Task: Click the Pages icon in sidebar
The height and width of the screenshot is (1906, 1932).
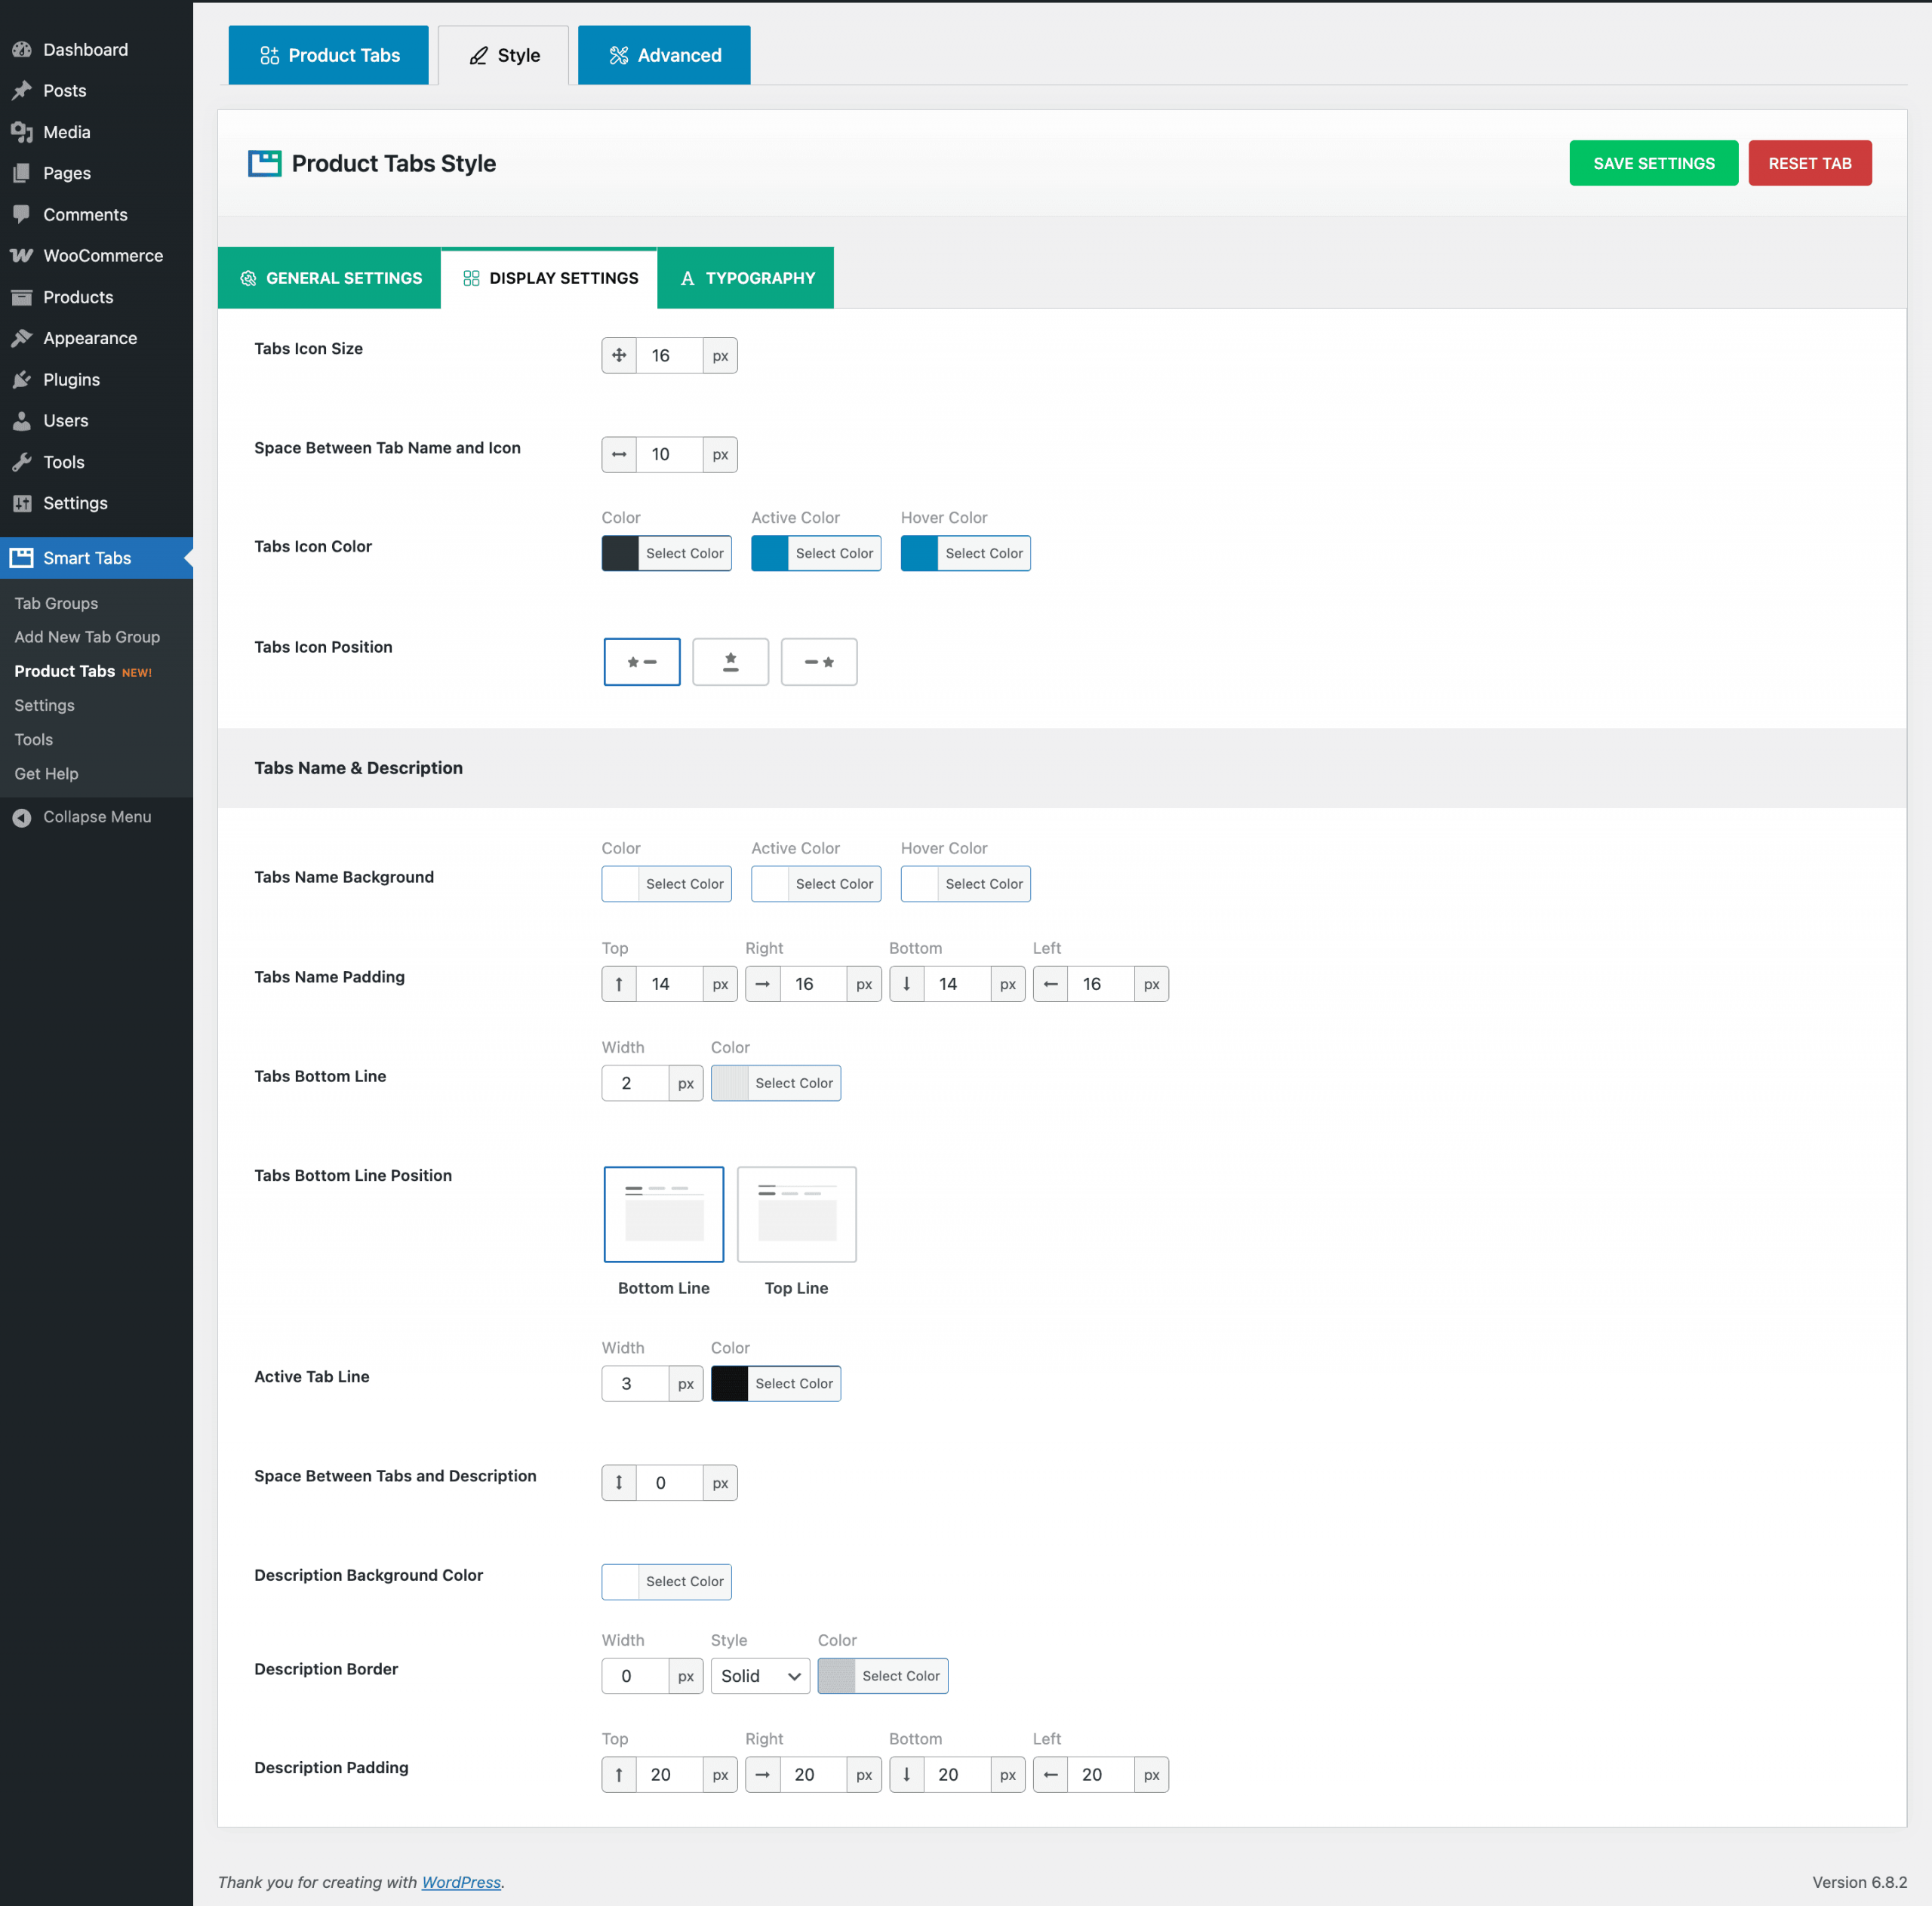Action: tap(22, 173)
